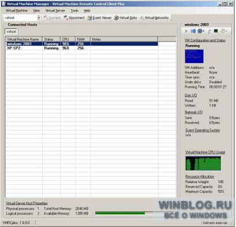
Task: Select the vshost tab
Action: 12,31
